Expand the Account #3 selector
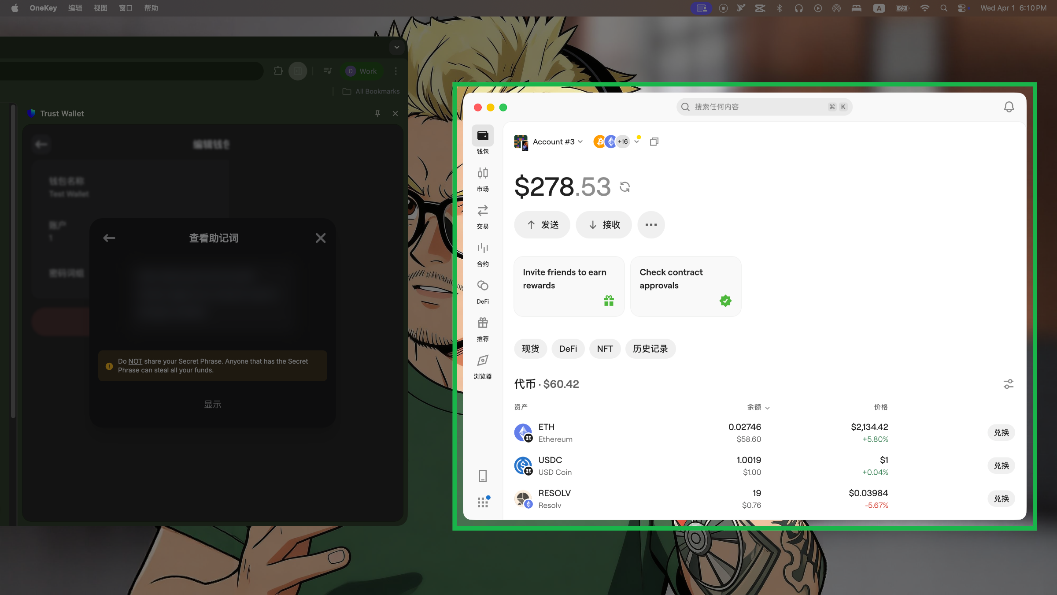The image size is (1057, 595). point(558,141)
